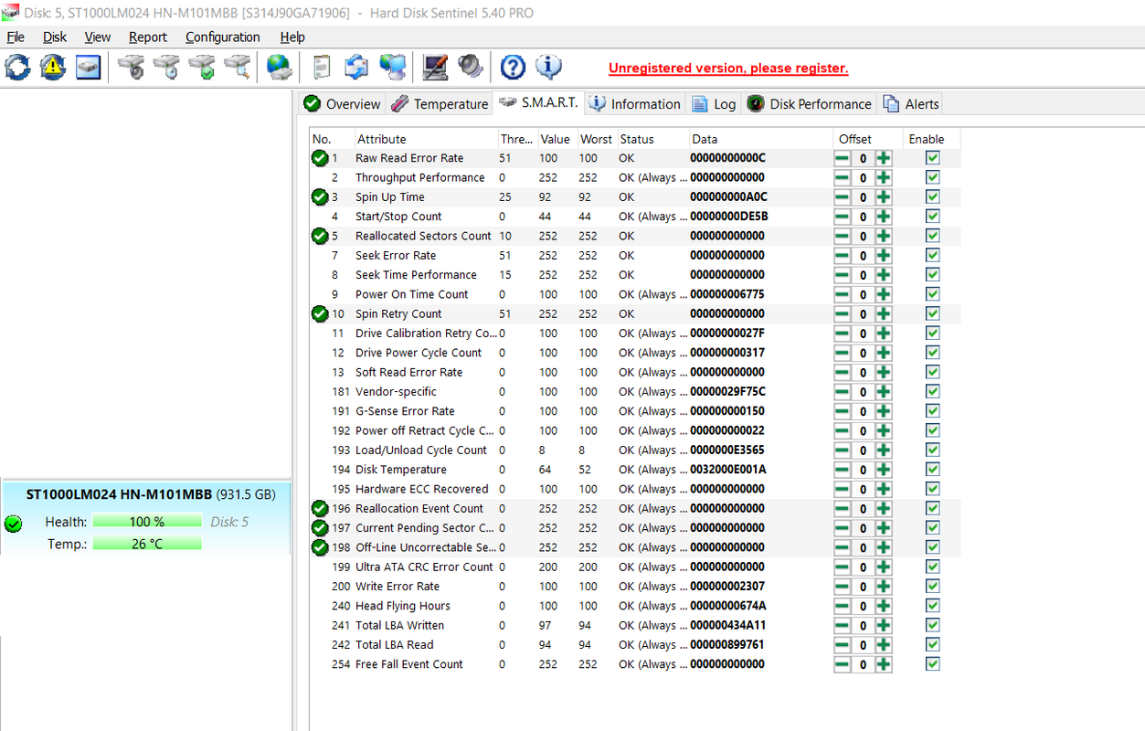The width and height of the screenshot is (1145, 731).
Task: Click the speaker sound toolbar icon
Action: (x=470, y=67)
